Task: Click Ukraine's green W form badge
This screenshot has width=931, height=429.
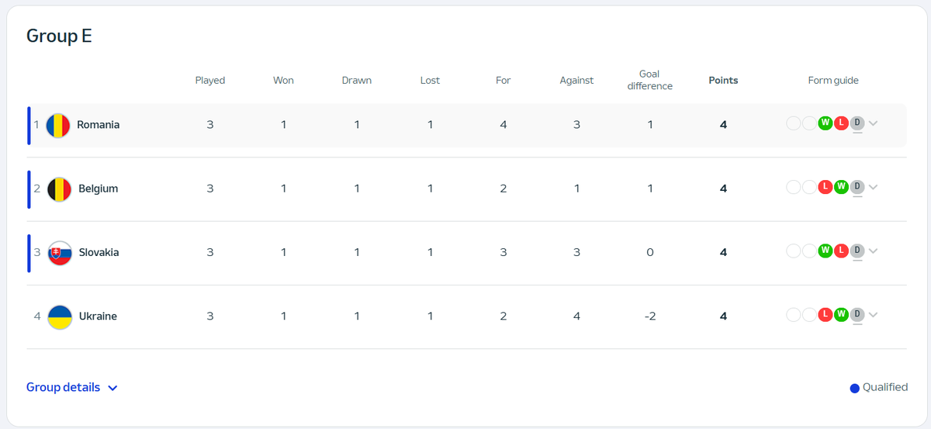Action: pyautogui.click(x=841, y=314)
